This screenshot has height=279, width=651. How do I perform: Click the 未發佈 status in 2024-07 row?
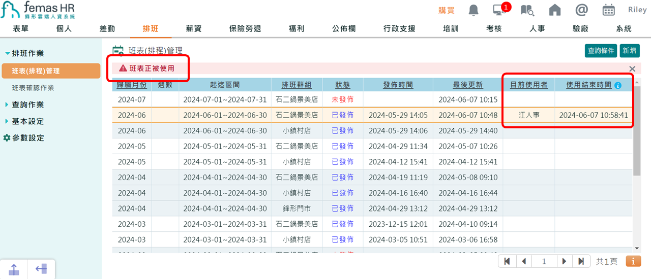tap(342, 100)
